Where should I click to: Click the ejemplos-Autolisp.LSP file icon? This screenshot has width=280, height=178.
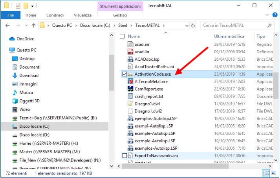(130, 119)
